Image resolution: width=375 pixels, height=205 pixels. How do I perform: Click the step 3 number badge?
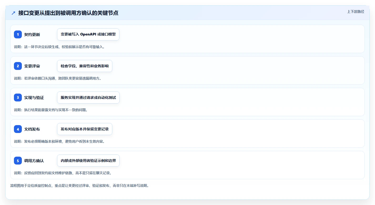coord(18,98)
